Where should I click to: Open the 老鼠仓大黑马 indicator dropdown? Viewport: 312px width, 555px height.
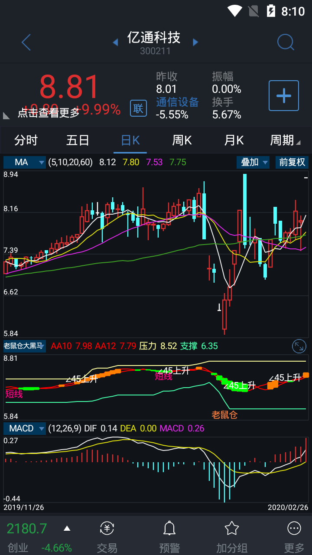(24, 346)
